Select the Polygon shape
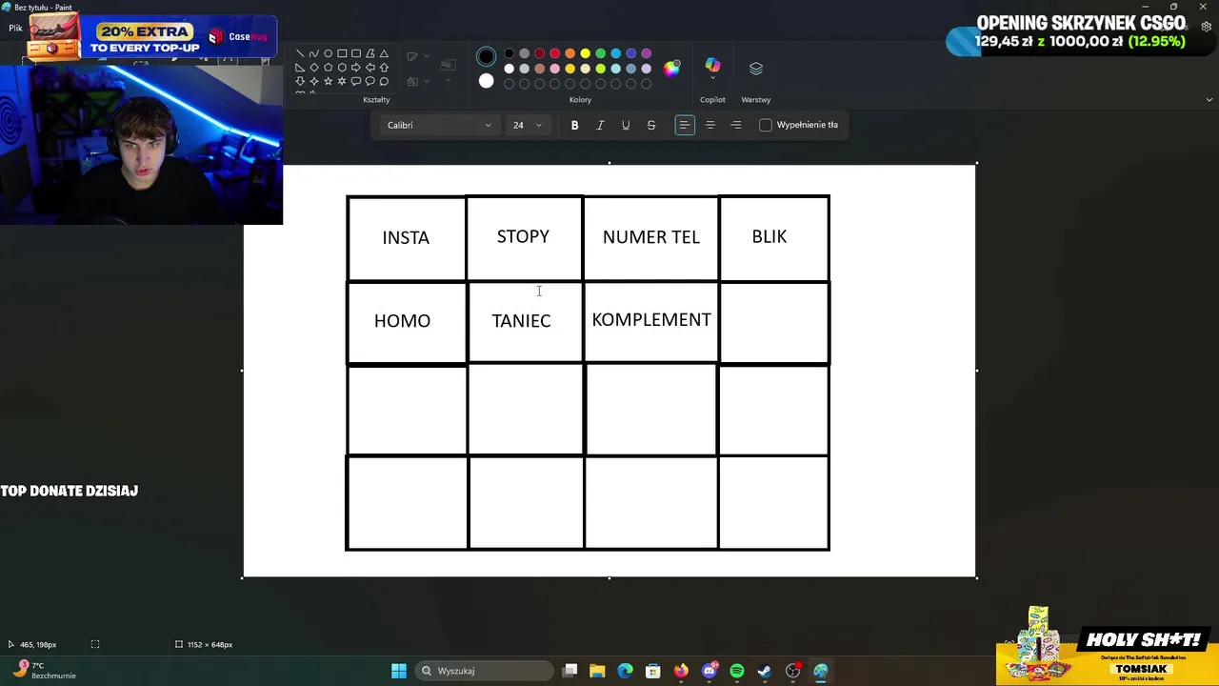Image resolution: width=1219 pixels, height=686 pixels. coord(370,53)
